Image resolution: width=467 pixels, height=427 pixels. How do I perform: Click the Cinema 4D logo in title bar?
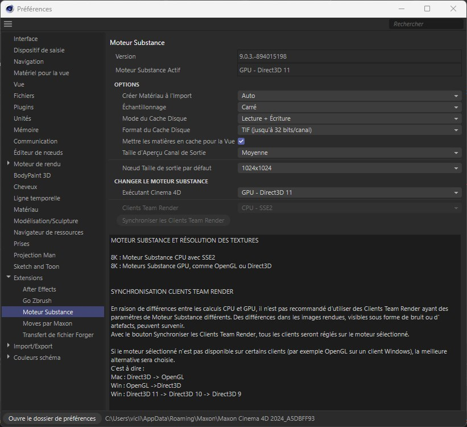[9, 9]
